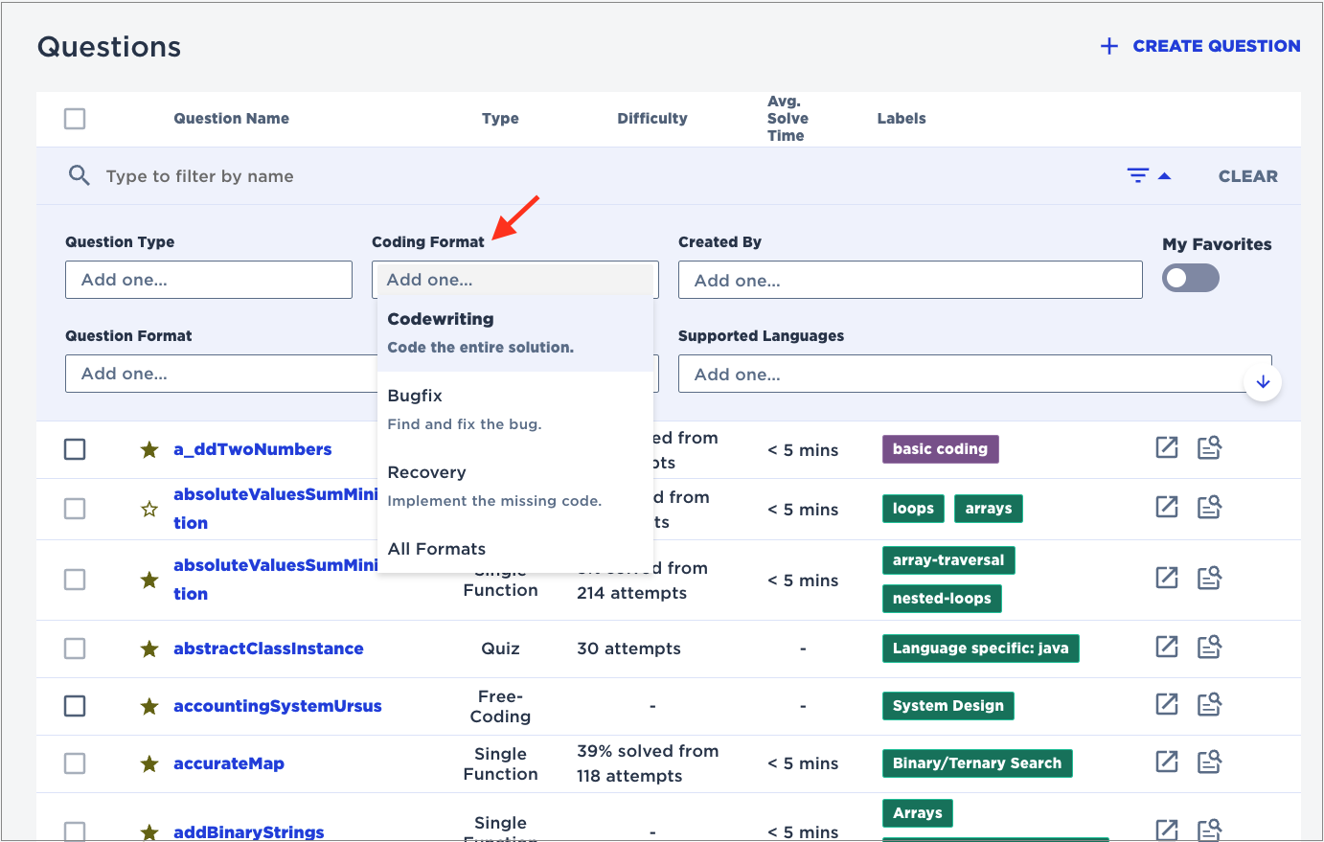Click the plus icon beside CREATE QUESTION
The height and width of the screenshot is (842, 1324).
click(x=1108, y=45)
